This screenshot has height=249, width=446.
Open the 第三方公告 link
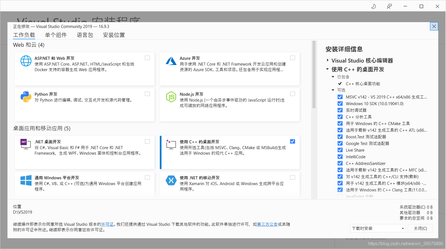point(267,224)
